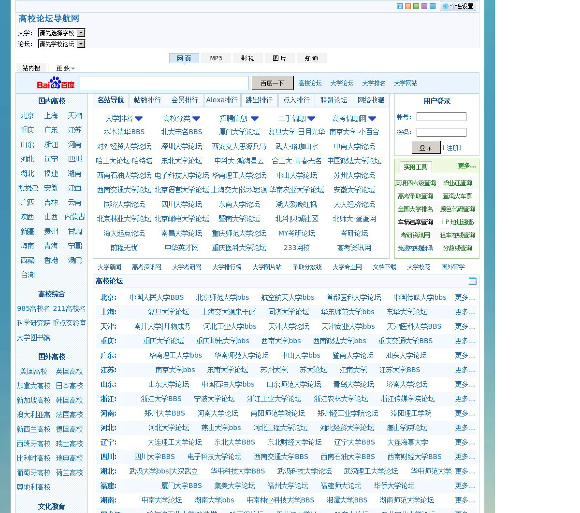The height and width of the screenshot is (513, 580).
Task: Click the blue arrow beside 招聘信息
Action: (255, 119)
